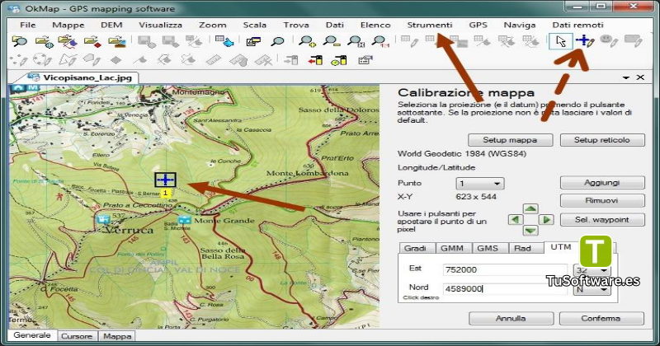
Task: Click the GPS device with green arrow icon
Action: 339,60
